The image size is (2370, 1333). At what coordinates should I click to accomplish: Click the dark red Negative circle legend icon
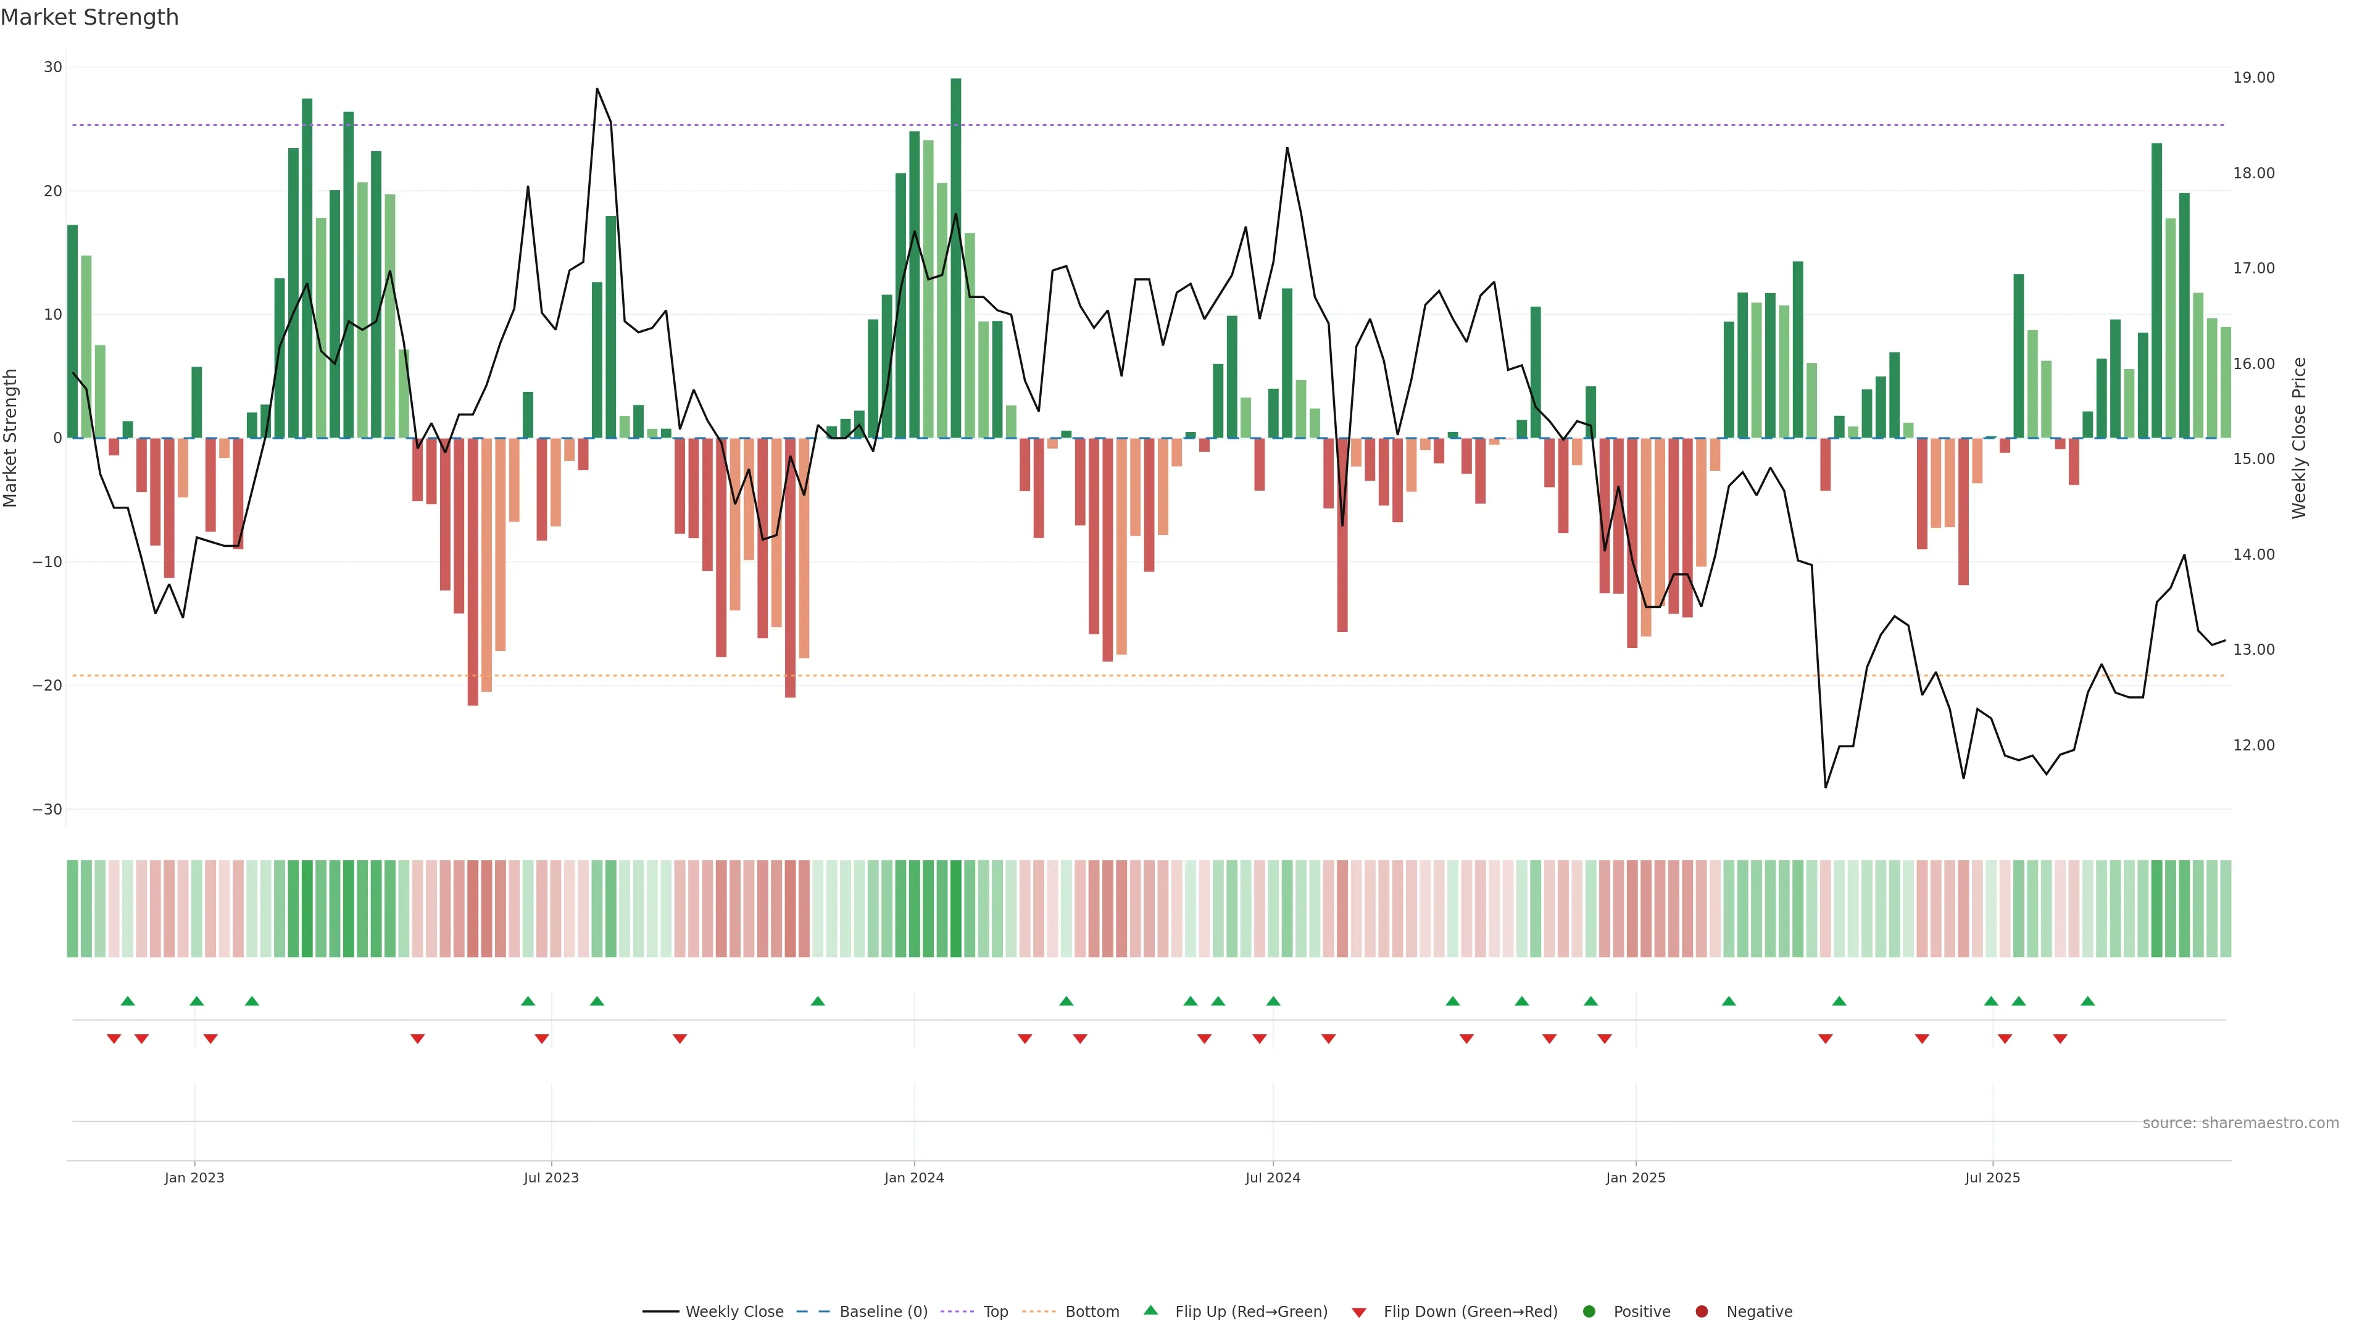pos(1701,1312)
